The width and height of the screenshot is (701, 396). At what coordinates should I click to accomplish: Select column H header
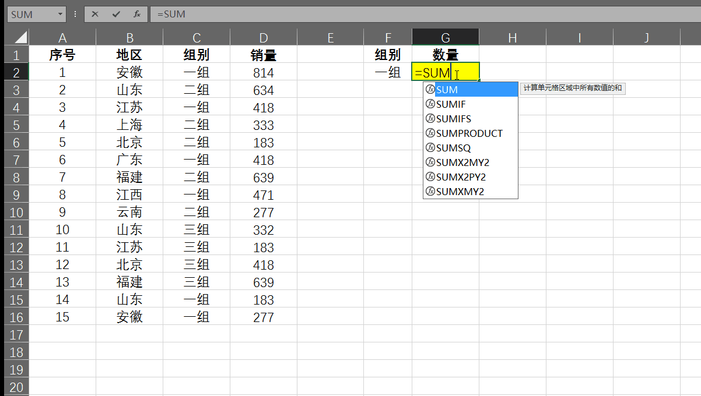tap(513, 38)
